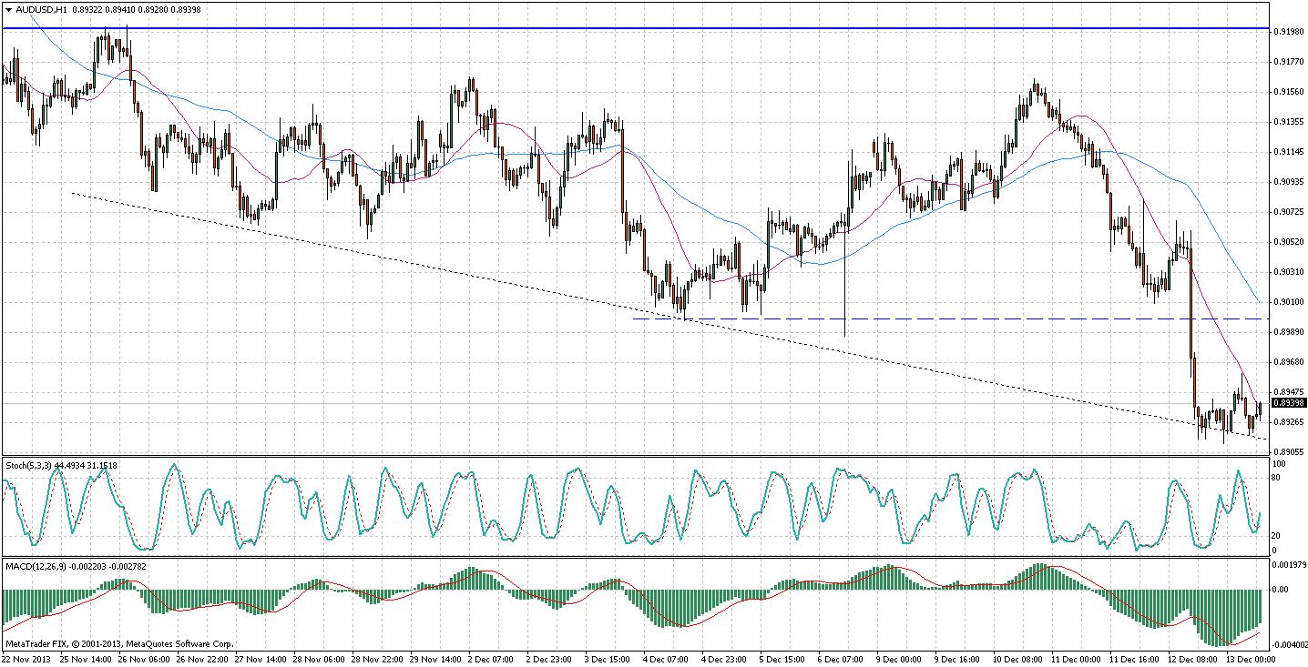
Task: Click the Stochastic 20 level label
Action: pyautogui.click(x=1277, y=535)
